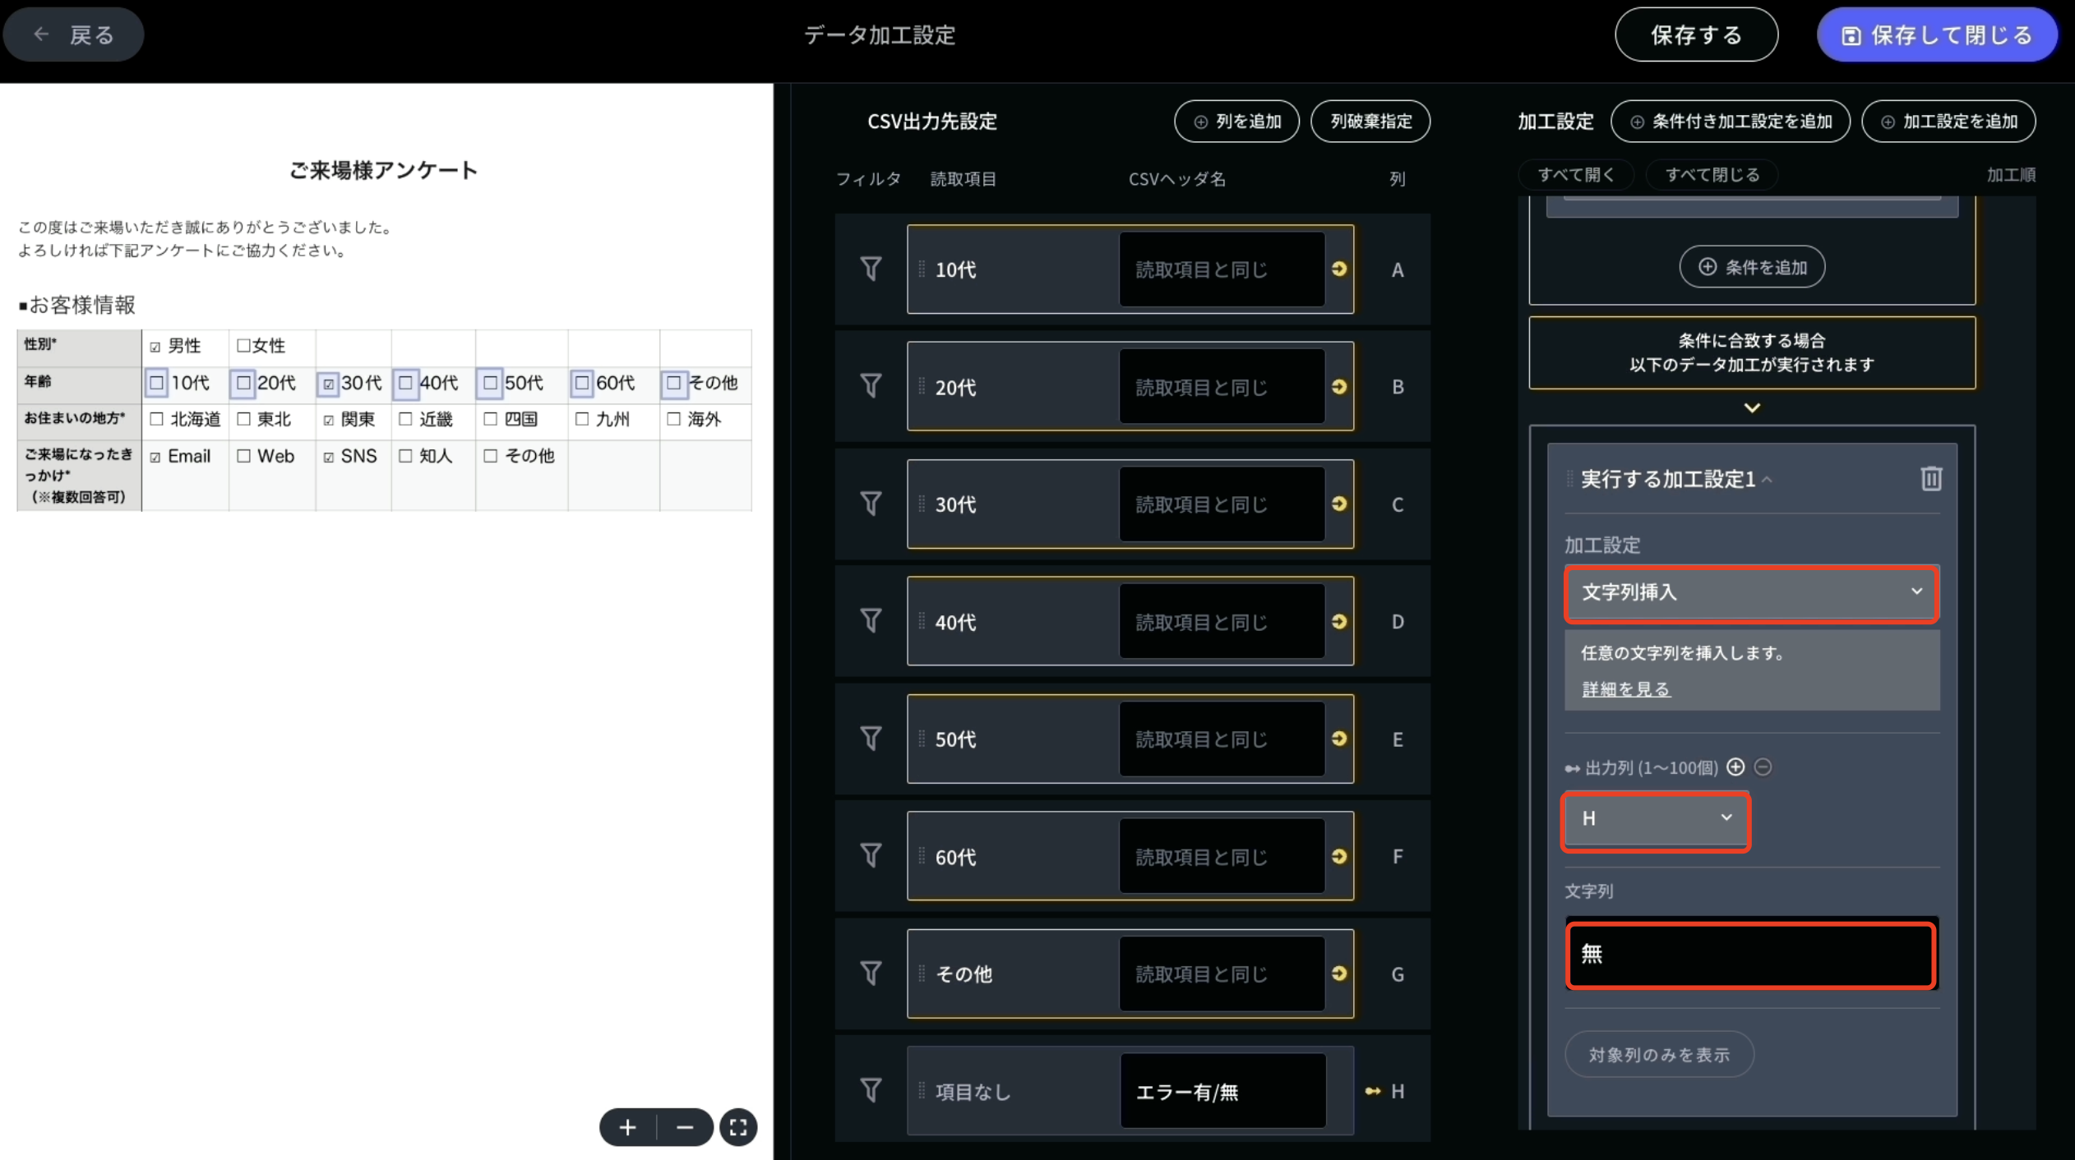The image size is (2075, 1160).
Task: Click the filter icon on the その他 row
Action: click(x=871, y=974)
